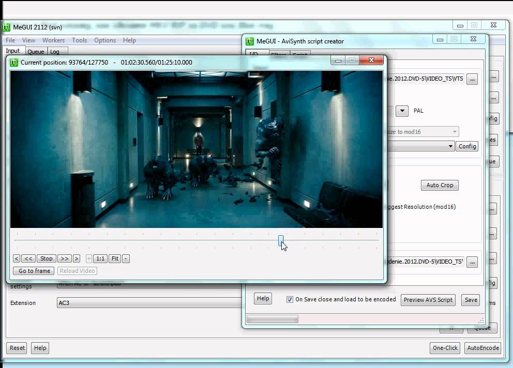Click the video preview frame image
Viewport: 513px width, 368px height.
197,149
